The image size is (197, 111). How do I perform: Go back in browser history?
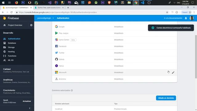pos(3,12)
